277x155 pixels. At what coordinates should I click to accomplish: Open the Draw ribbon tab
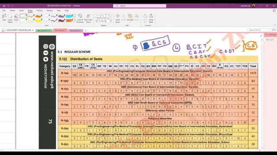(30, 10)
